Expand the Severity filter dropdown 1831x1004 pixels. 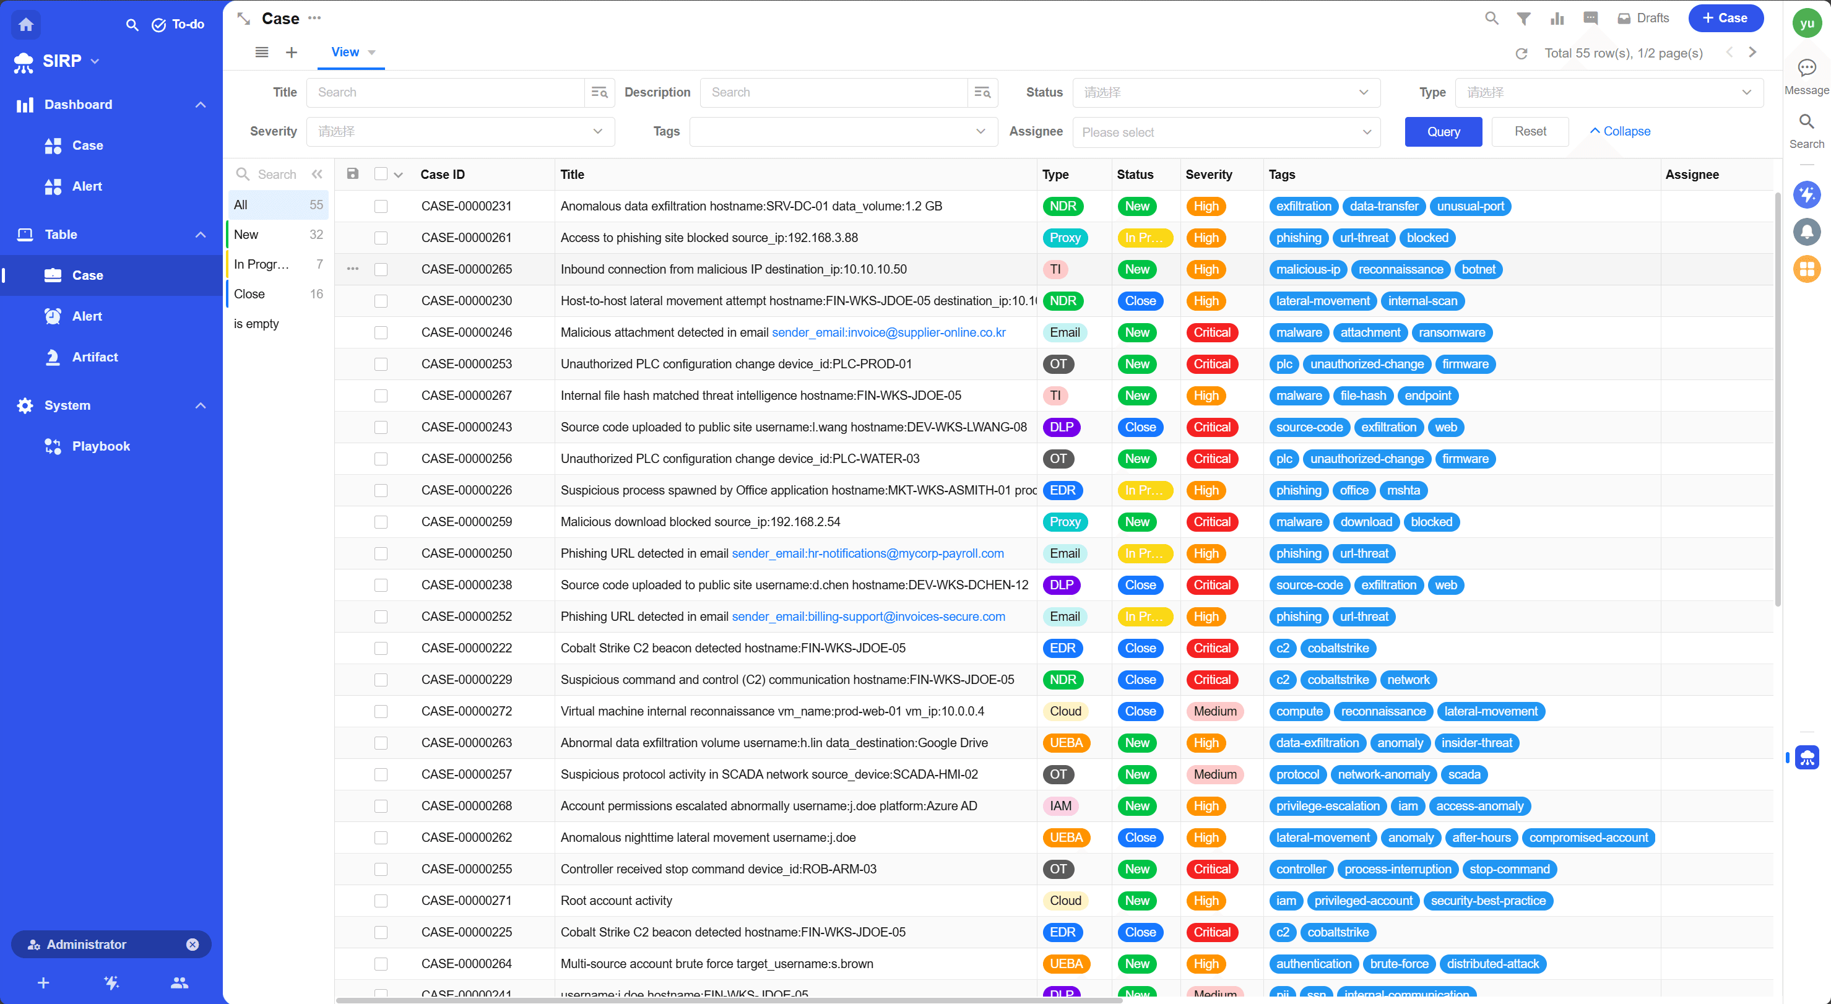pos(460,131)
